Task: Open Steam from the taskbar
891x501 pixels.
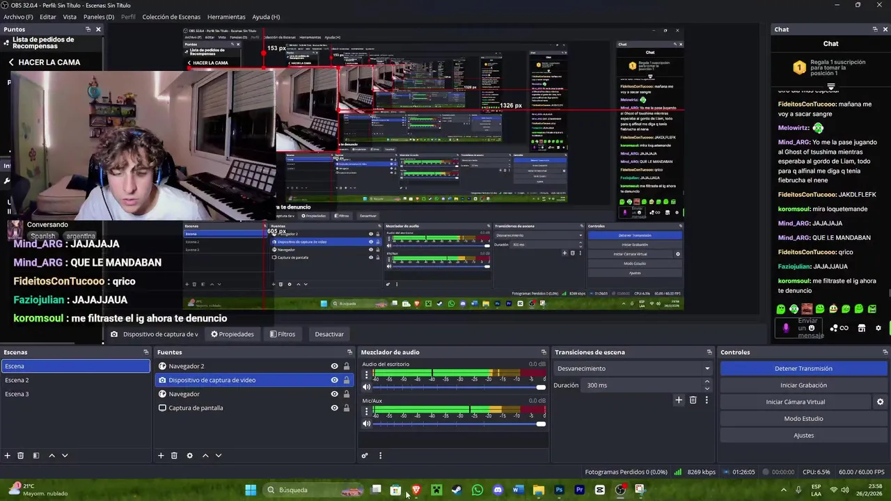Action: click(x=457, y=490)
